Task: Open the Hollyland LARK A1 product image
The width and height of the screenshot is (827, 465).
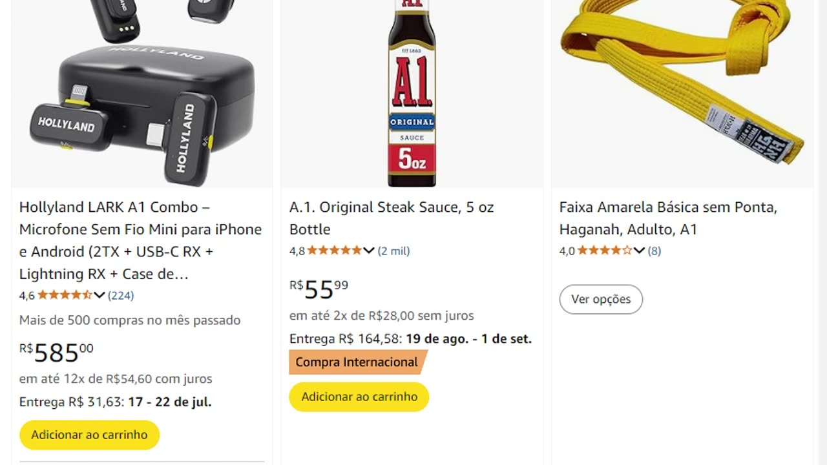Action: 142,94
